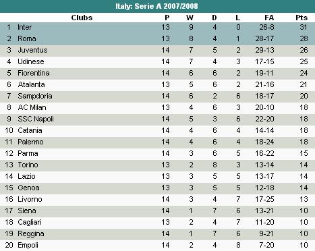Open the Roma club entry
315x251 pixels.
(27, 38)
